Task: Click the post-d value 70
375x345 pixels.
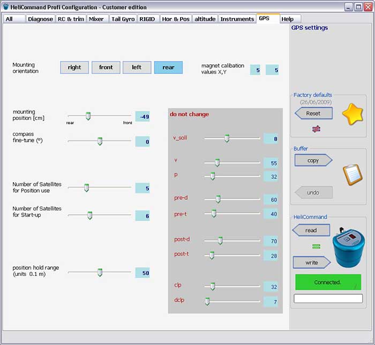Action: [271, 241]
